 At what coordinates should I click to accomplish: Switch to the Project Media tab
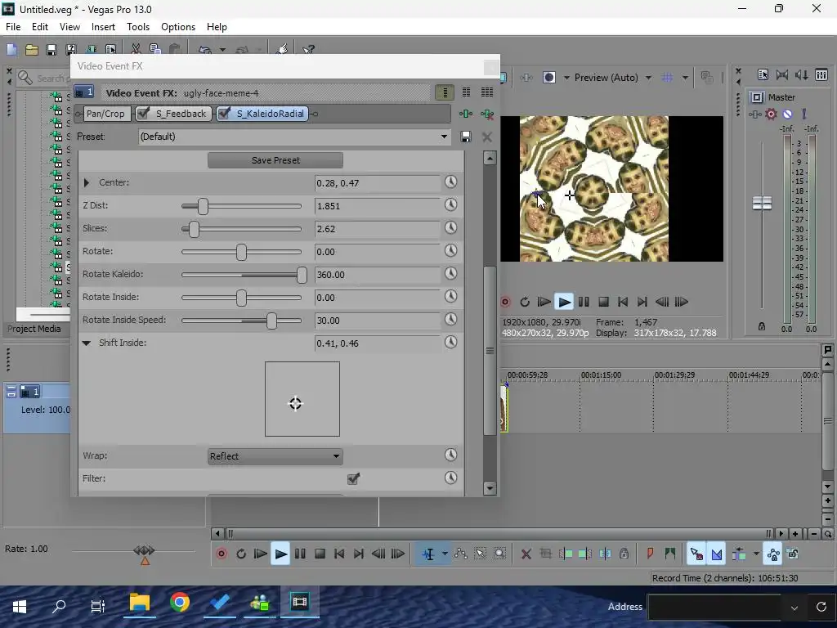(34, 329)
